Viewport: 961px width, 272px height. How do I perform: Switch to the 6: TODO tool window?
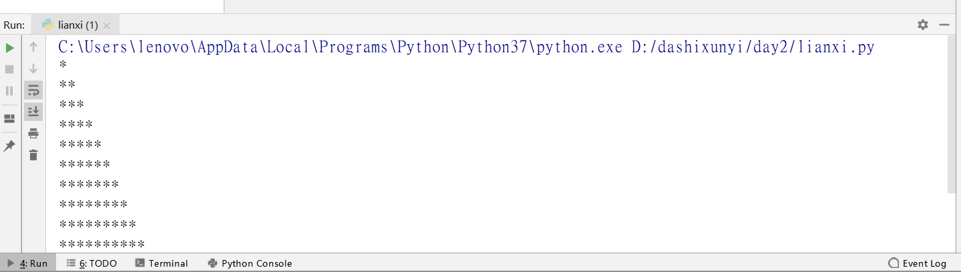(92, 263)
